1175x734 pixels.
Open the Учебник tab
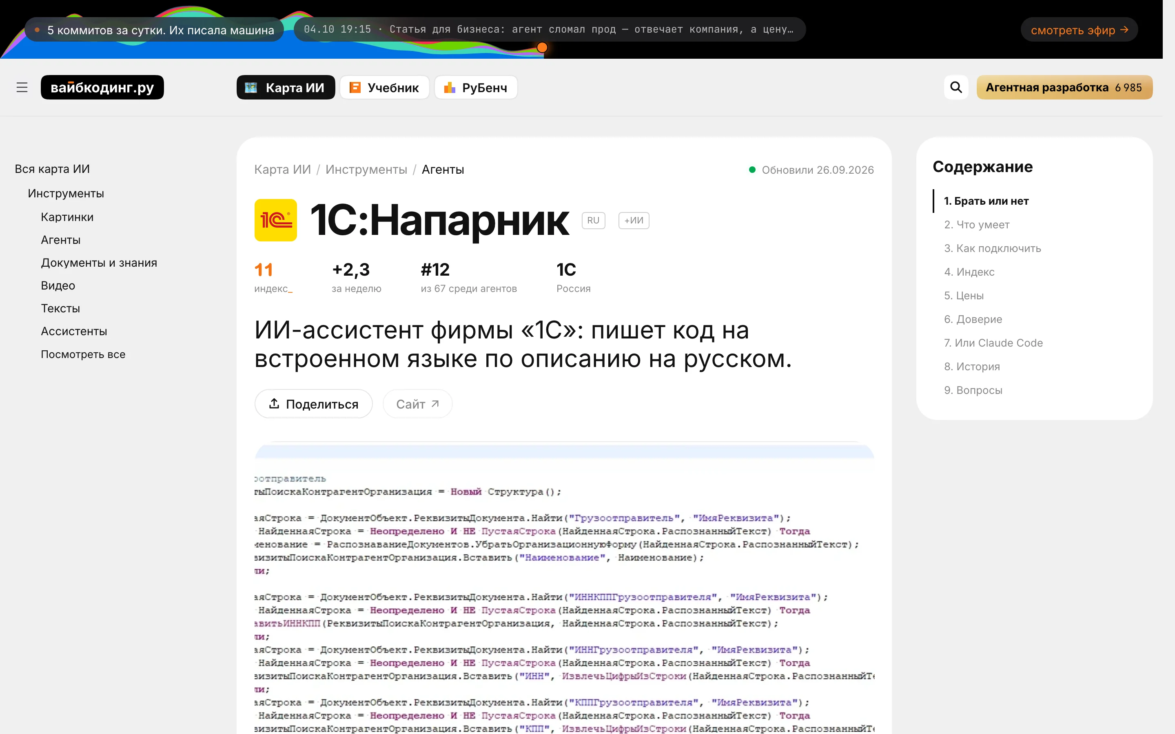click(x=385, y=87)
